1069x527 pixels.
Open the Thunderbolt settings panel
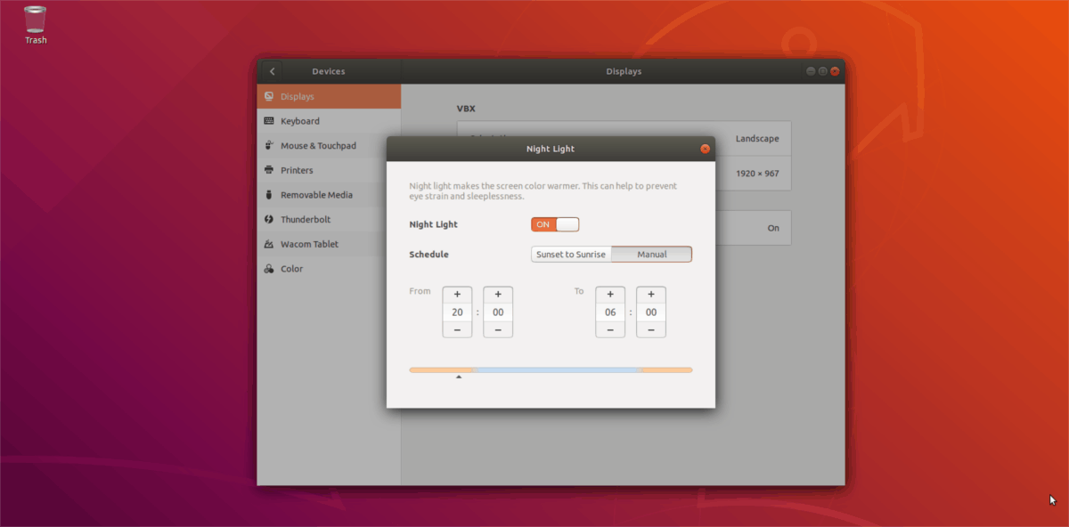329,219
